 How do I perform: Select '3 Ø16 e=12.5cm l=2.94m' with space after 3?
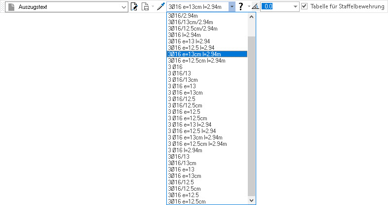(x=207, y=144)
